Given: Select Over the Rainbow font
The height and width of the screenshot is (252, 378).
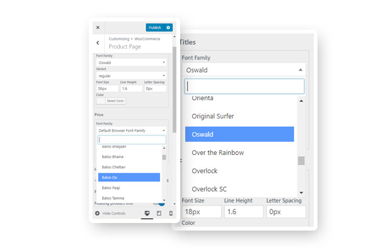Looking at the screenshot, I should (239, 152).
